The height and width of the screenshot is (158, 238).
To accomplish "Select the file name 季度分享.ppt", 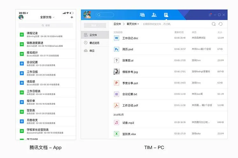I will pyautogui.click(x=130, y=83).
